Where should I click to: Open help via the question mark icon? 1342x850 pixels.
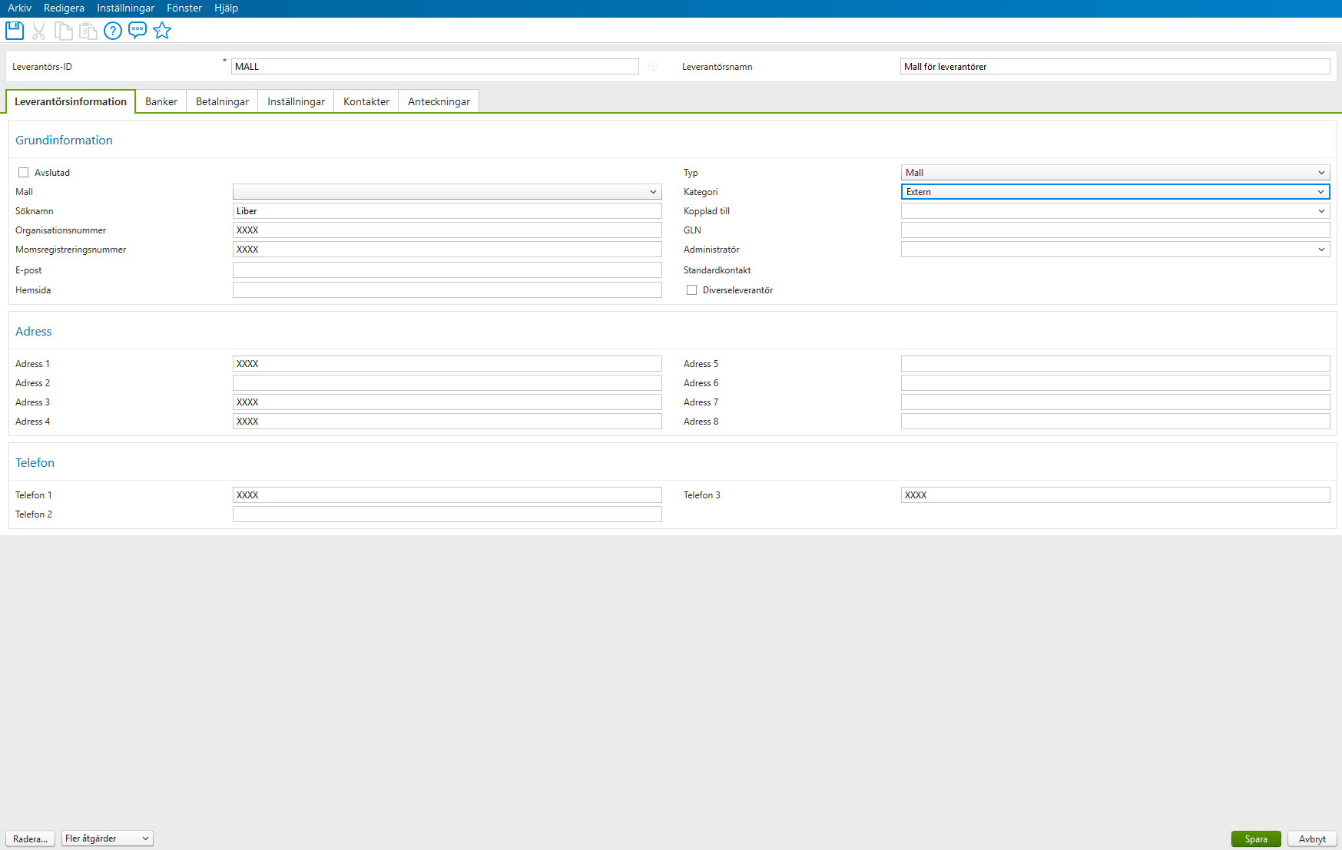[113, 31]
